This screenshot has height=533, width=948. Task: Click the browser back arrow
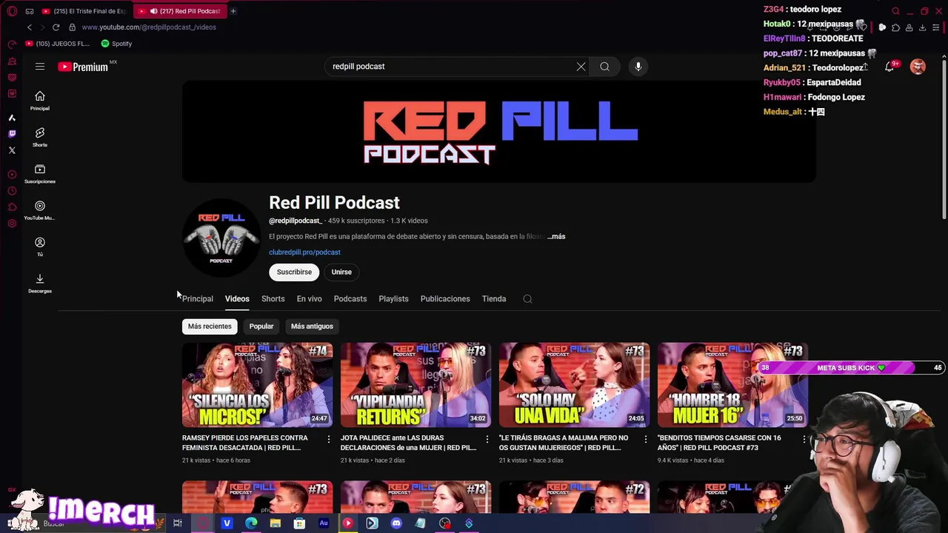click(30, 27)
